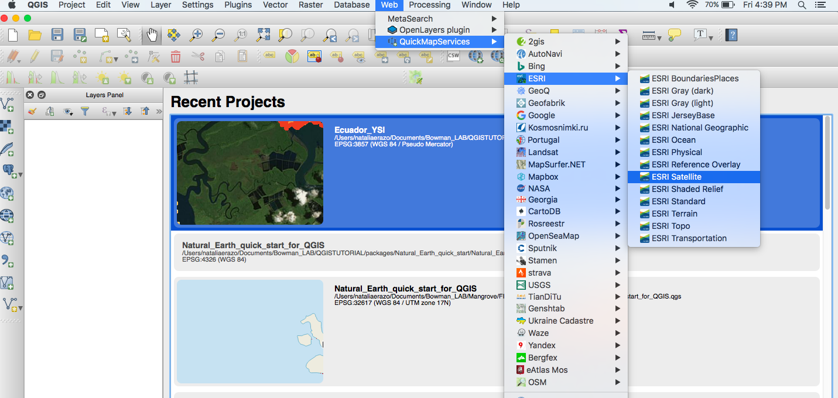Add SpatiaLite layer with feather icon
Viewport: 838px width, 398px height.
click(8, 149)
